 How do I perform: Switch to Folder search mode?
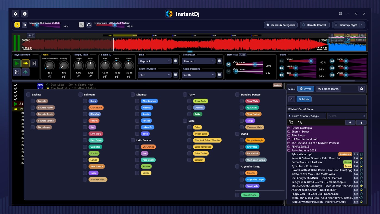(x=328, y=89)
